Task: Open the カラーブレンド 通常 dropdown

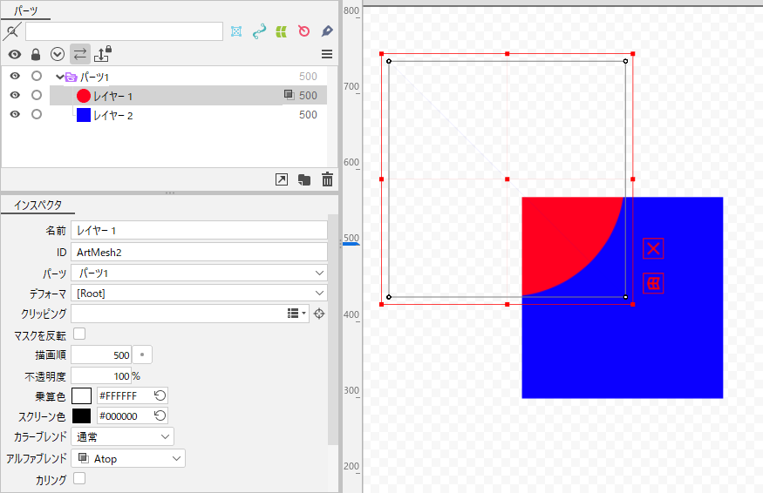Action: [x=122, y=436]
